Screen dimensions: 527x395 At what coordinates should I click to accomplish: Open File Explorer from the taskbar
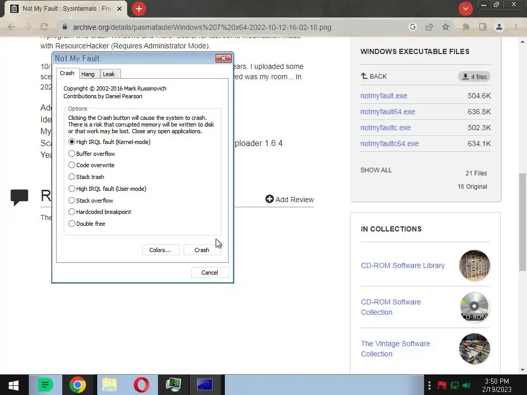point(110,385)
